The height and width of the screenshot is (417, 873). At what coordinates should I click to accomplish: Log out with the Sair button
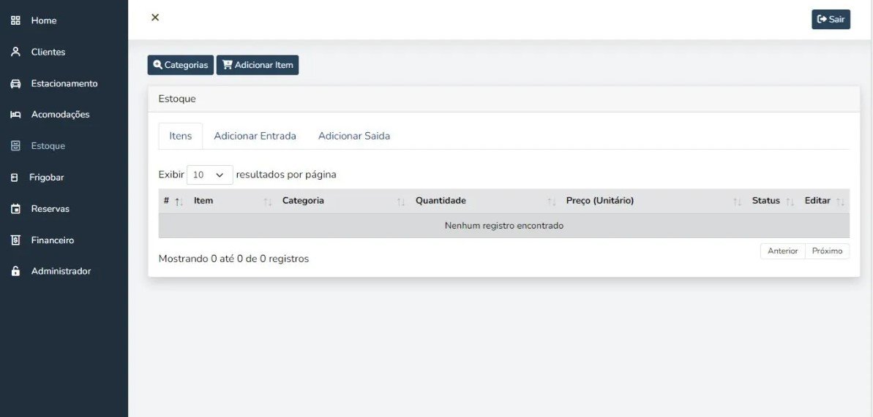[x=831, y=20]
